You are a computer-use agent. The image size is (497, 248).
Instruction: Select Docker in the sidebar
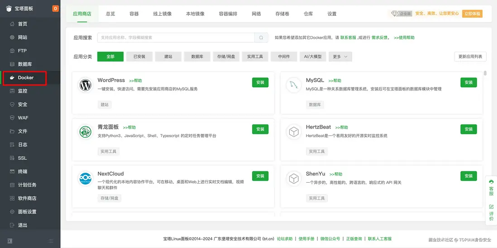click(25, 78)
